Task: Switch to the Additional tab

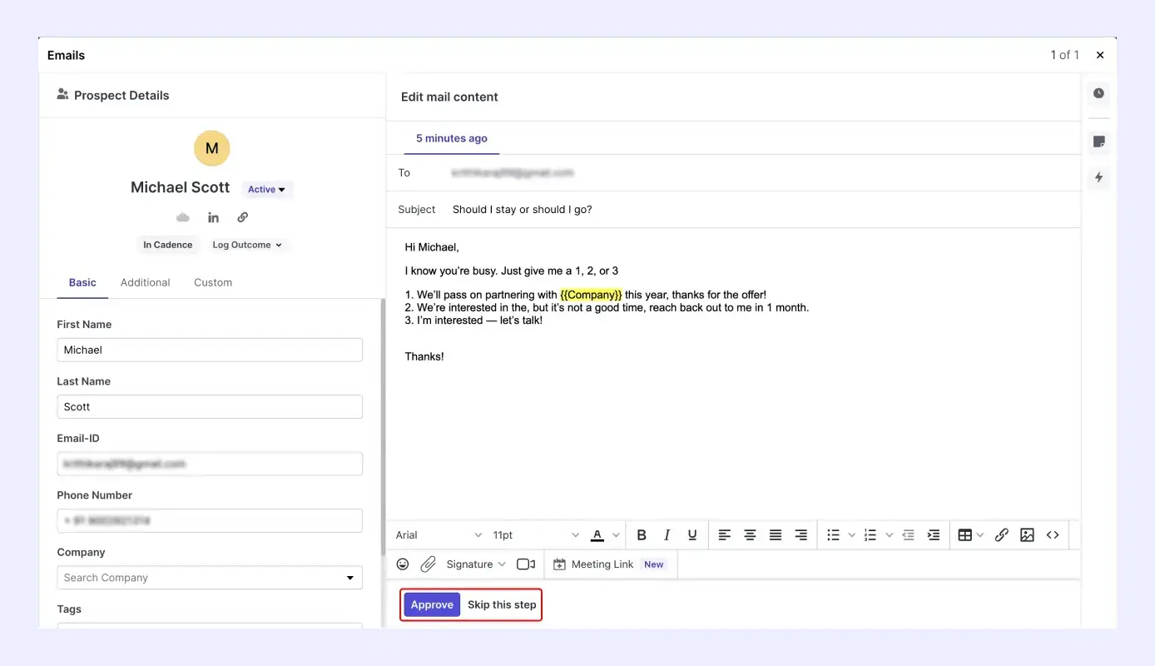Action: pos(145,282)
